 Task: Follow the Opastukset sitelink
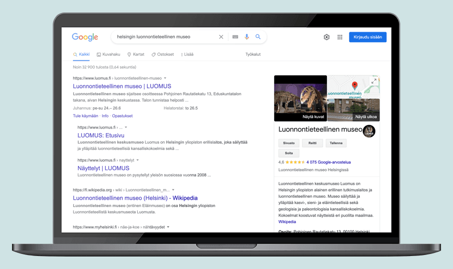tap(122, 116)
